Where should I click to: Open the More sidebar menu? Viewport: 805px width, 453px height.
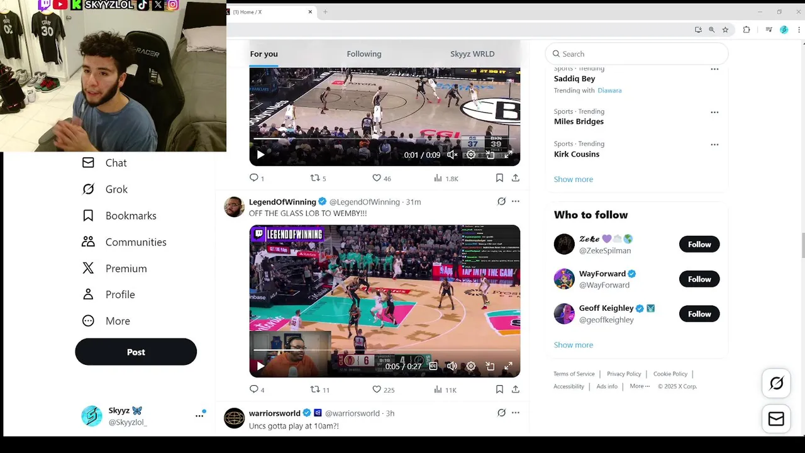point(106,321)
